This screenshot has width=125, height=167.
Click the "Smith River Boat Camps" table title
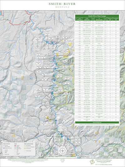pos(97,16)
